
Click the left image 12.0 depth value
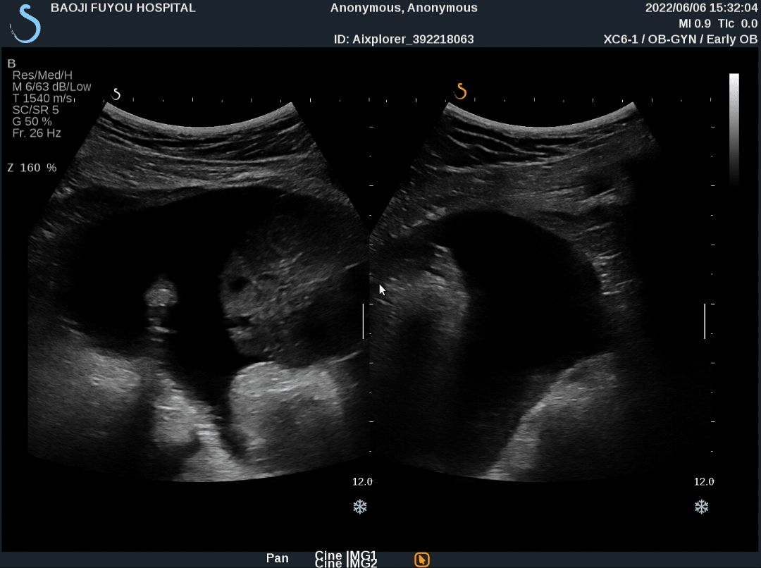click(362, 481)
